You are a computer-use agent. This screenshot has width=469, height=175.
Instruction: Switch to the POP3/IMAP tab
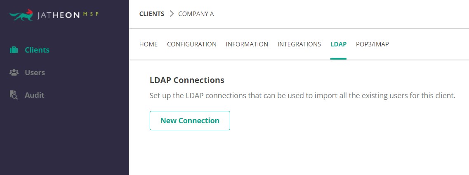pos(372,44)
